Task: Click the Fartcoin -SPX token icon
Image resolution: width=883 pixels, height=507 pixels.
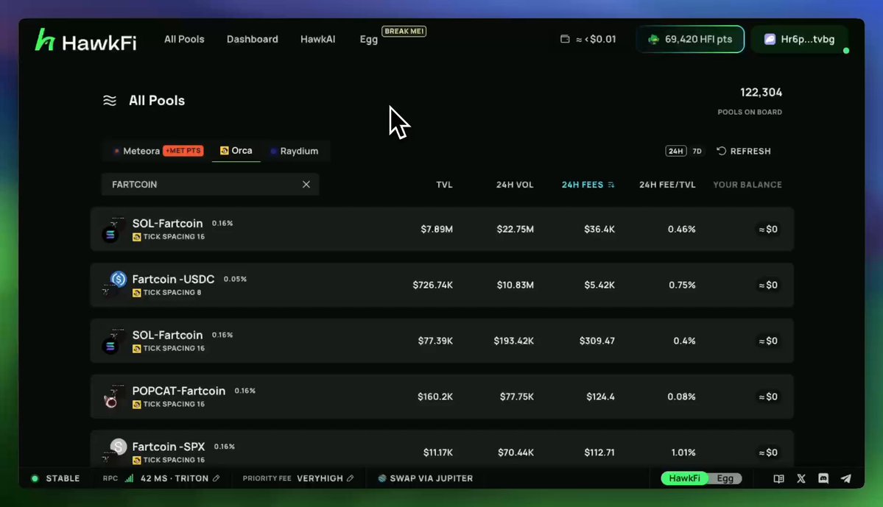Action: pyautogui.click(x=114, y=451)
